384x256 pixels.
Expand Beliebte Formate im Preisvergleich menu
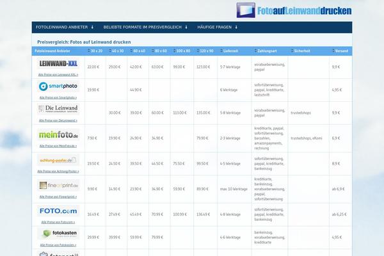tap(146, 28)
